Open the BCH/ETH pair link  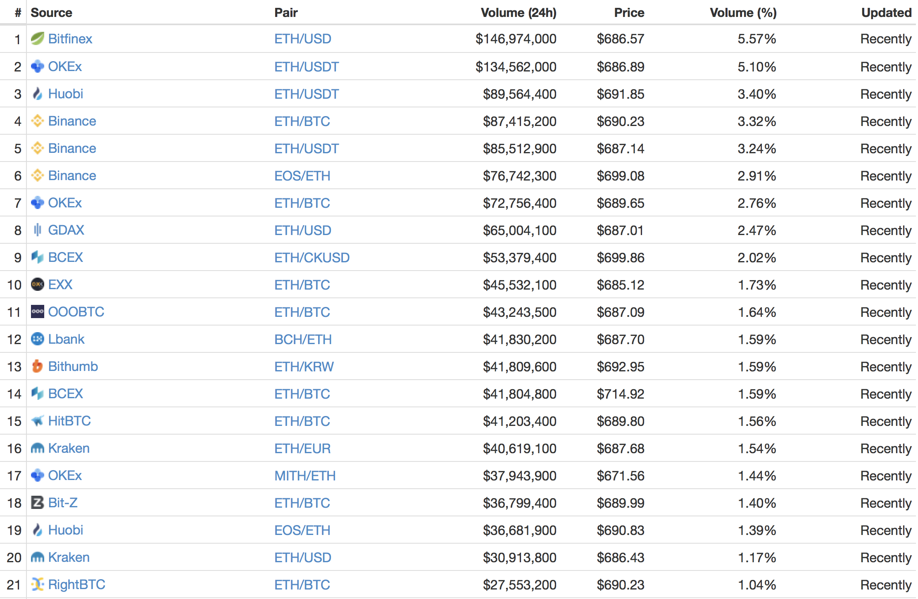tap(303, 339)
